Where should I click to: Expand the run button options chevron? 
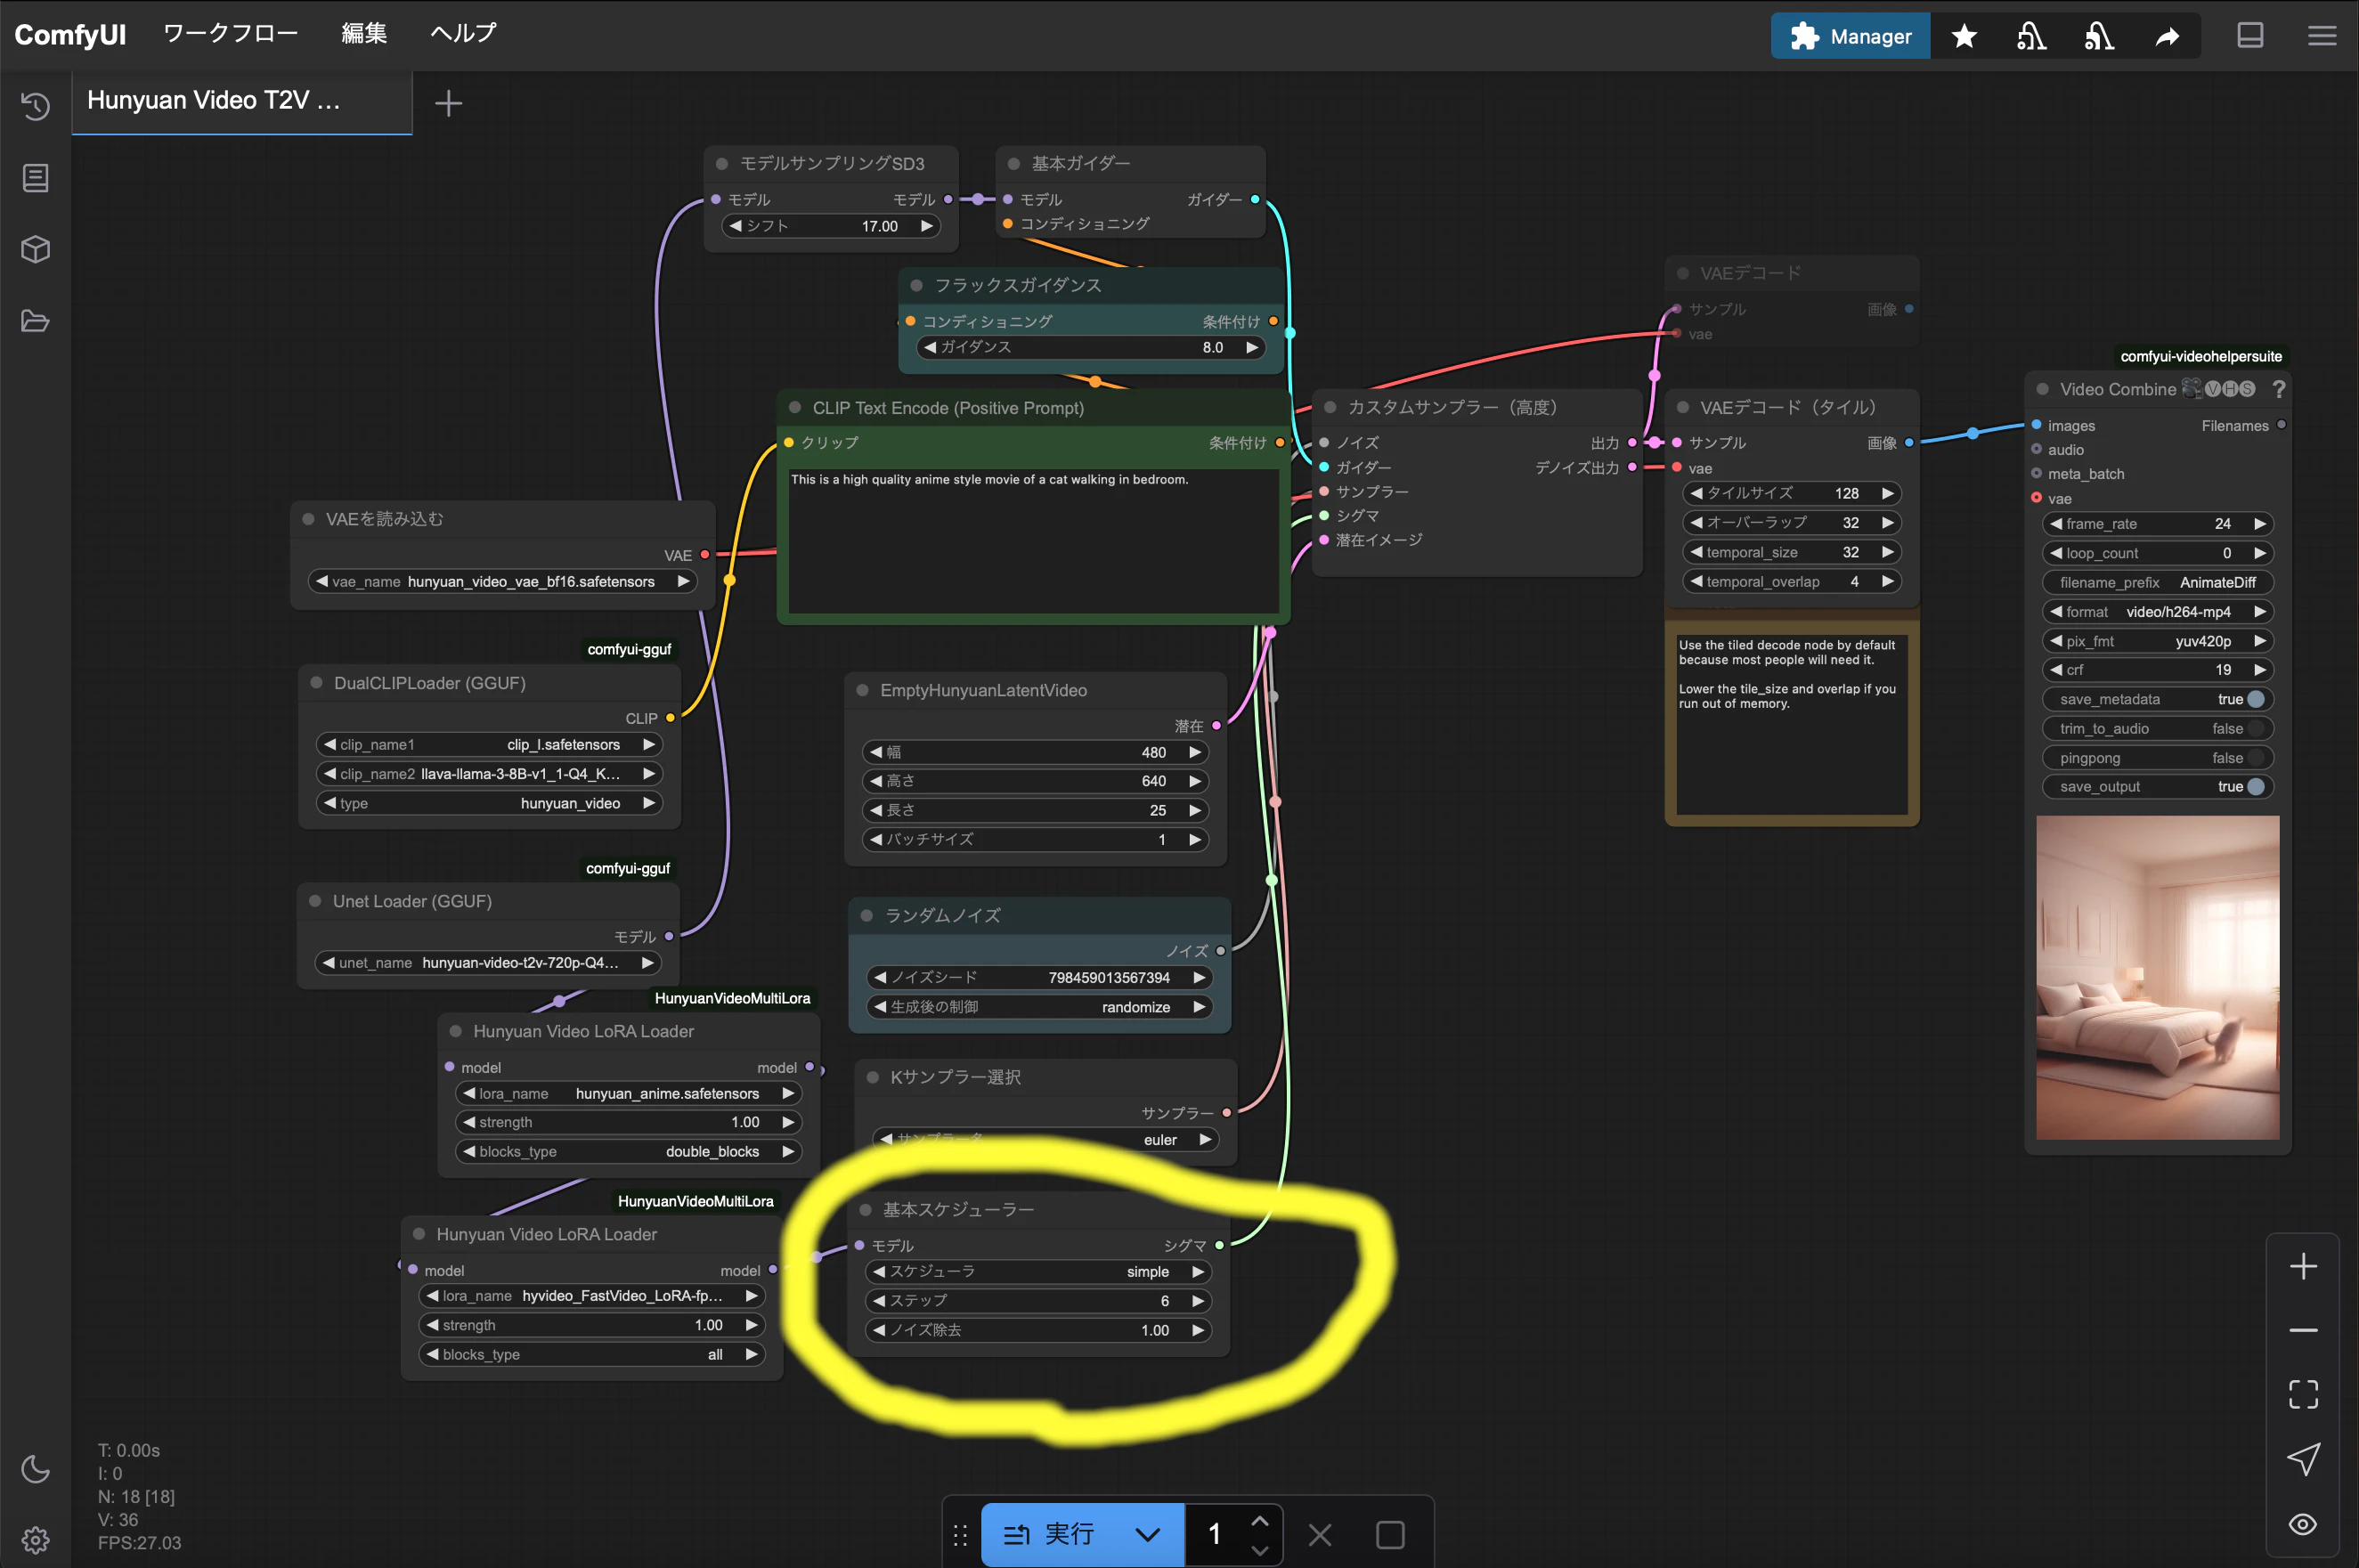(x=1147, y=1534)
